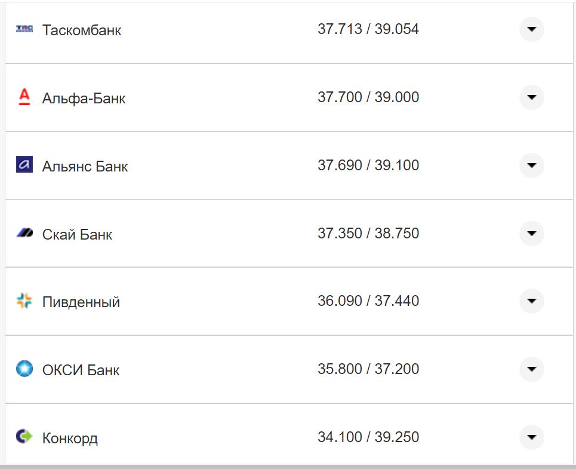Select the red Альфа-Банк letter icon
This screenshot has height=469, width=576.
pyautogui.click(x=24, y=97)
